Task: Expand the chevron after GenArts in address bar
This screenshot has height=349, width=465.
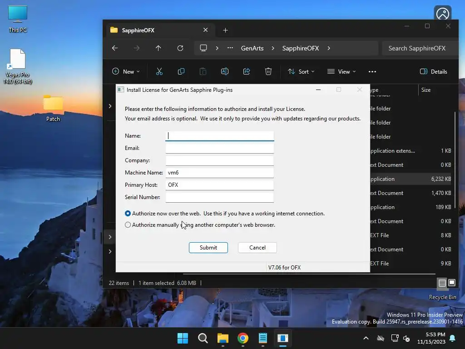Action: coord(273,48)
